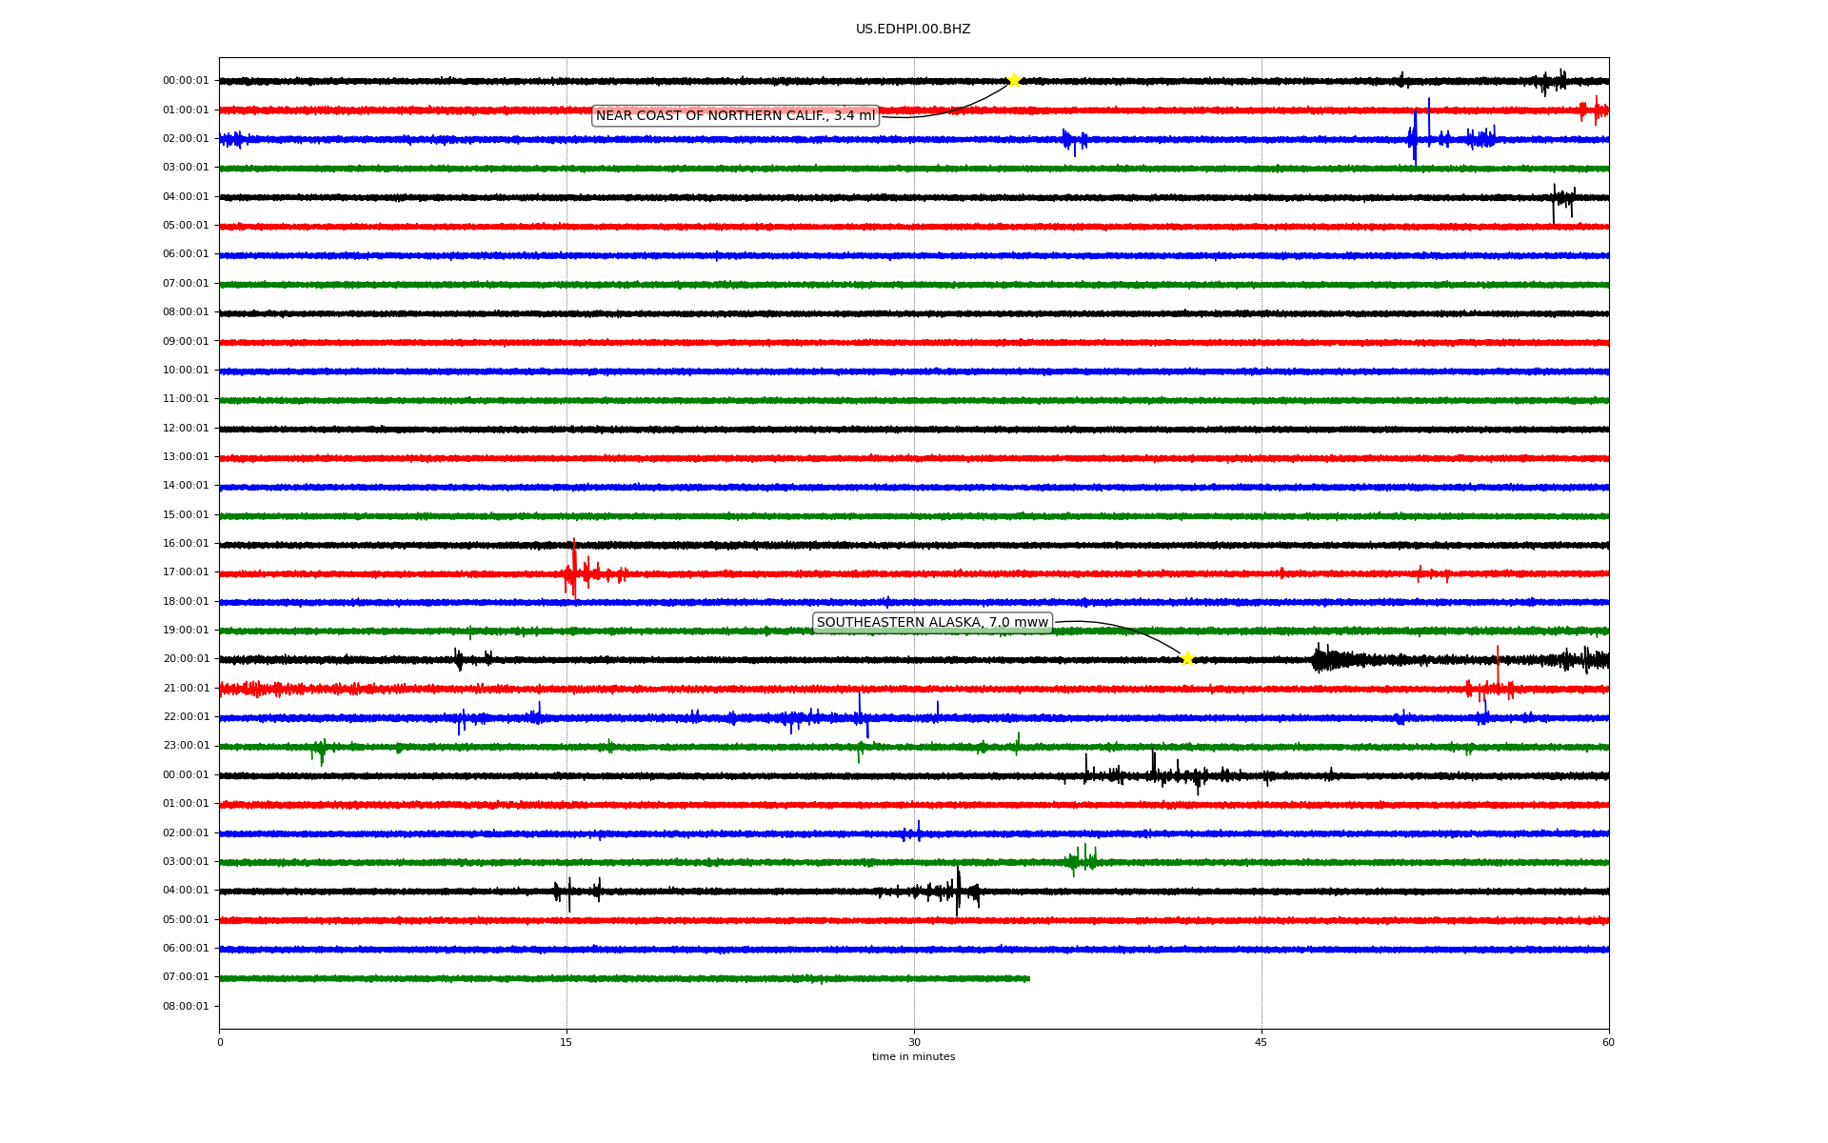Click the x-axis tick label 60
This screenshot has height=1143, width=1828.
click(1608, 1043)
